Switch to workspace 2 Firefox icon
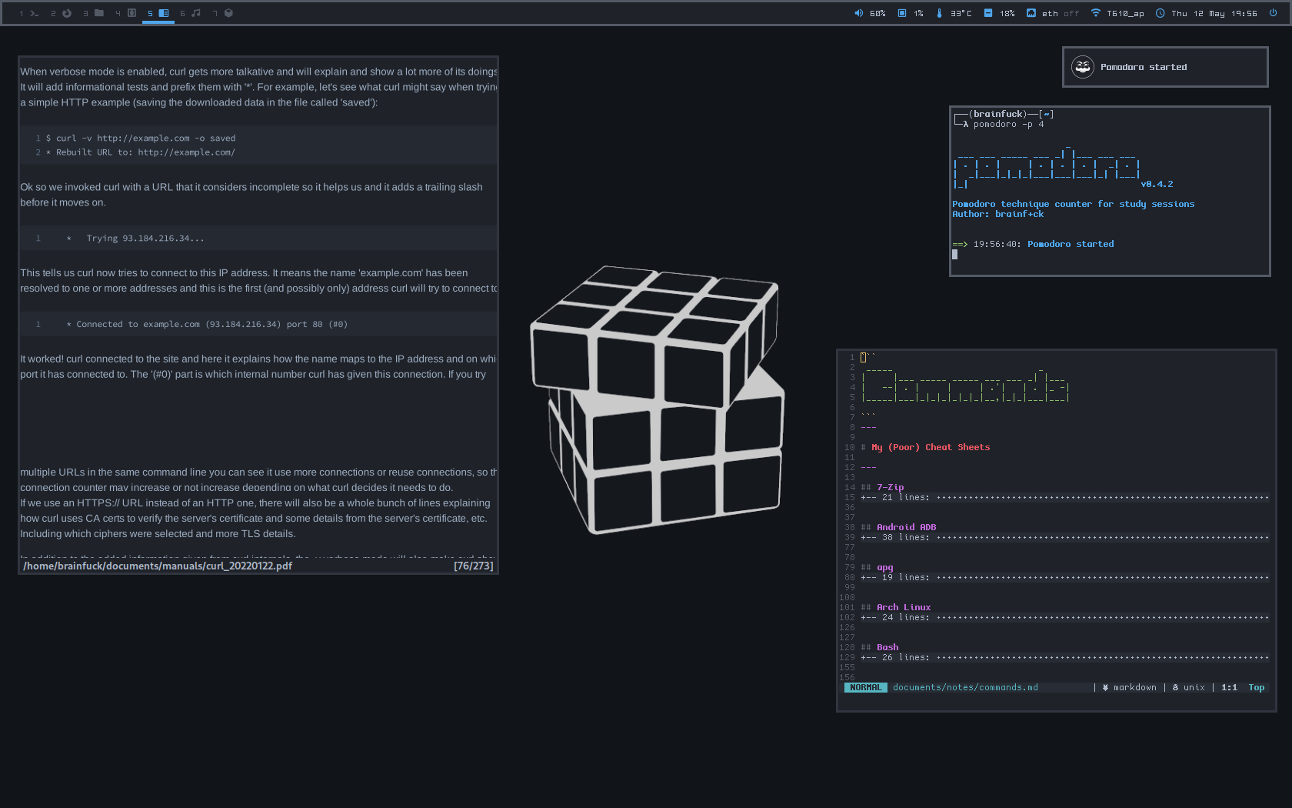The width and height of the screenshot is (1292, 808). coord(67,13)
